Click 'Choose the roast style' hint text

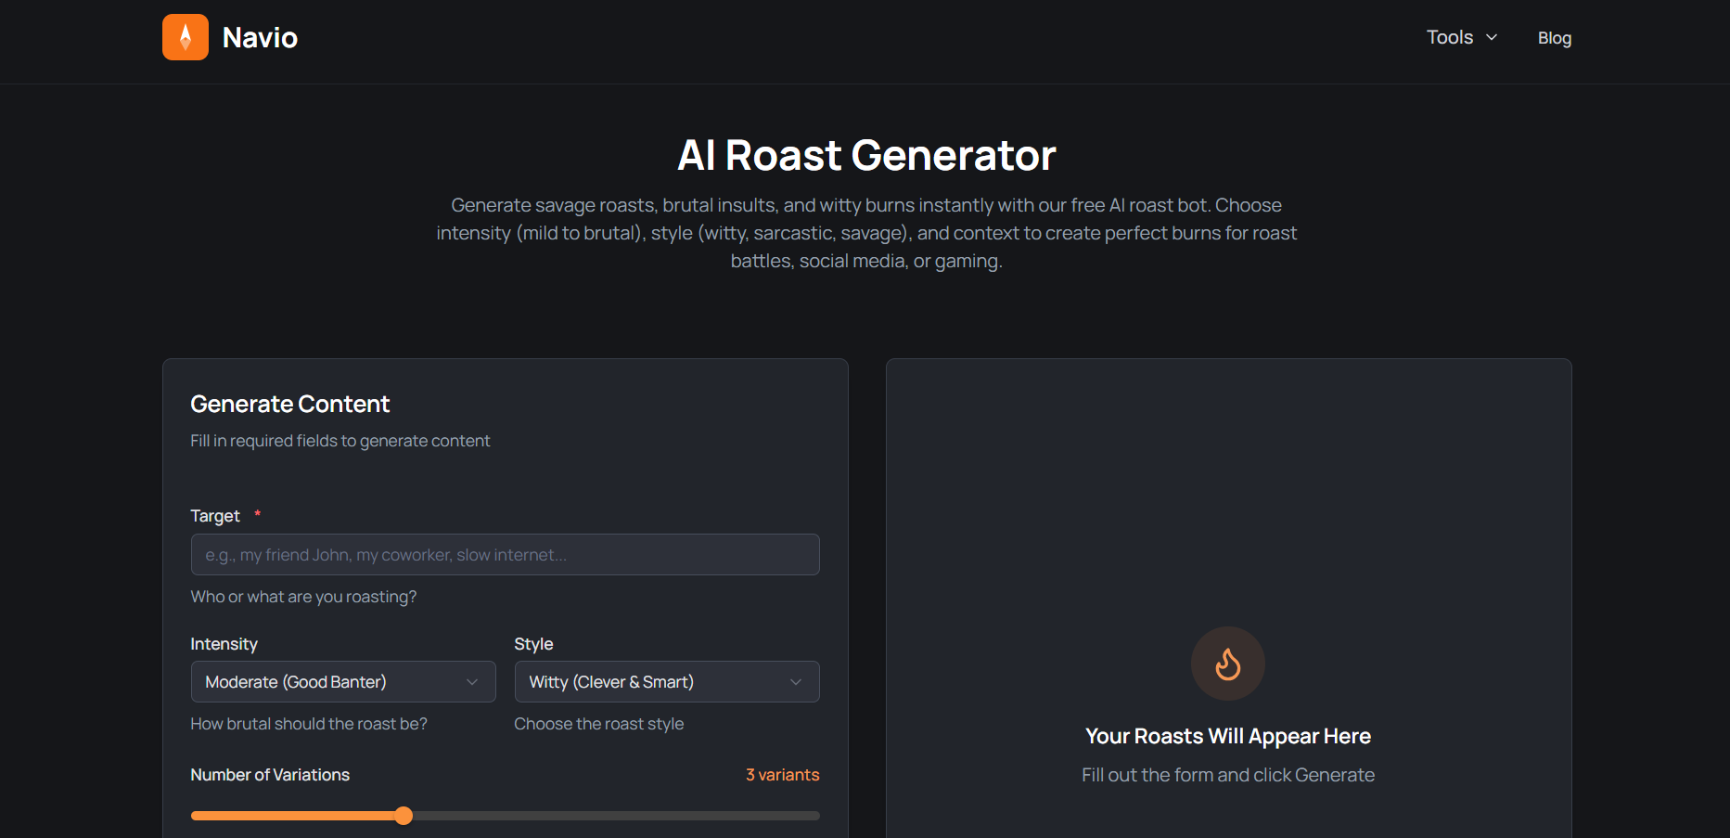(x=599, y=724)
